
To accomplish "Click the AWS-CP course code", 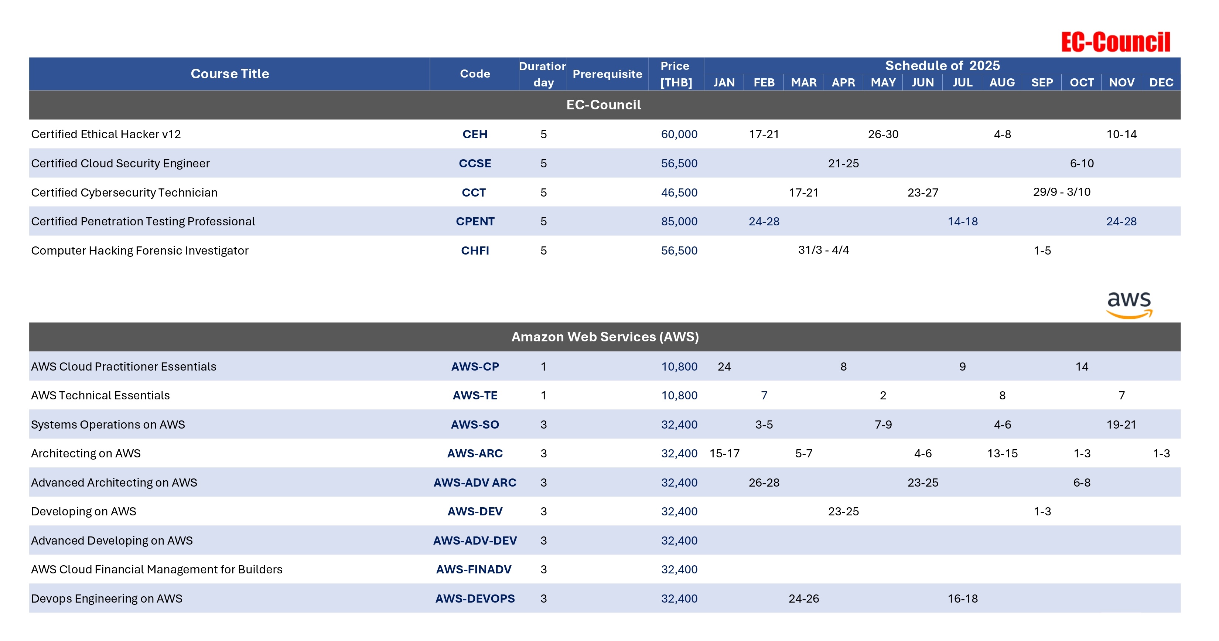I will (475, 366).
